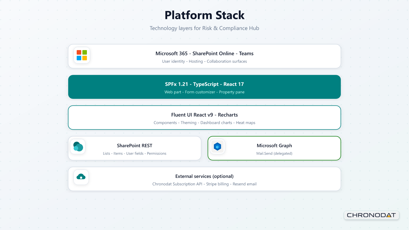
Task: Click the Microsoft Graph hexagon icon
Action: coord(218,147)
